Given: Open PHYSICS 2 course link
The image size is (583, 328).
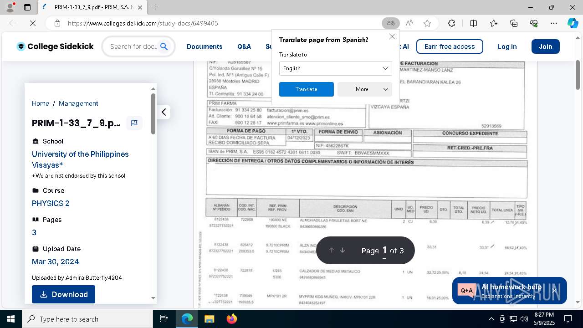Looking at the screenshot, I should [51, 203].
